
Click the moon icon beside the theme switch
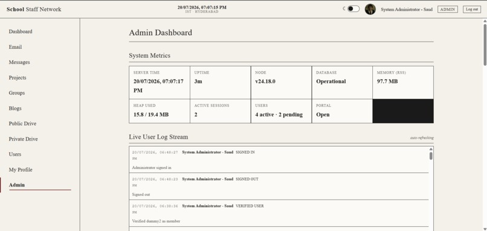[344, 8]
